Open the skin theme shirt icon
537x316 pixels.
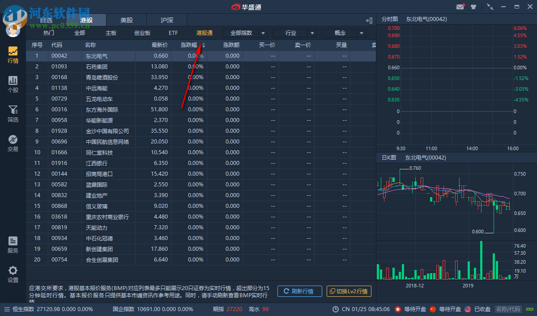click(474, 7)
